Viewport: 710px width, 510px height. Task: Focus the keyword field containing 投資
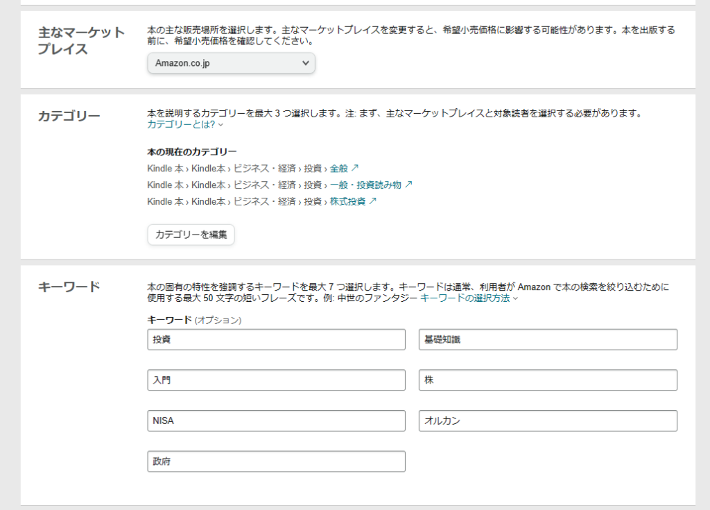click(276, 339)
